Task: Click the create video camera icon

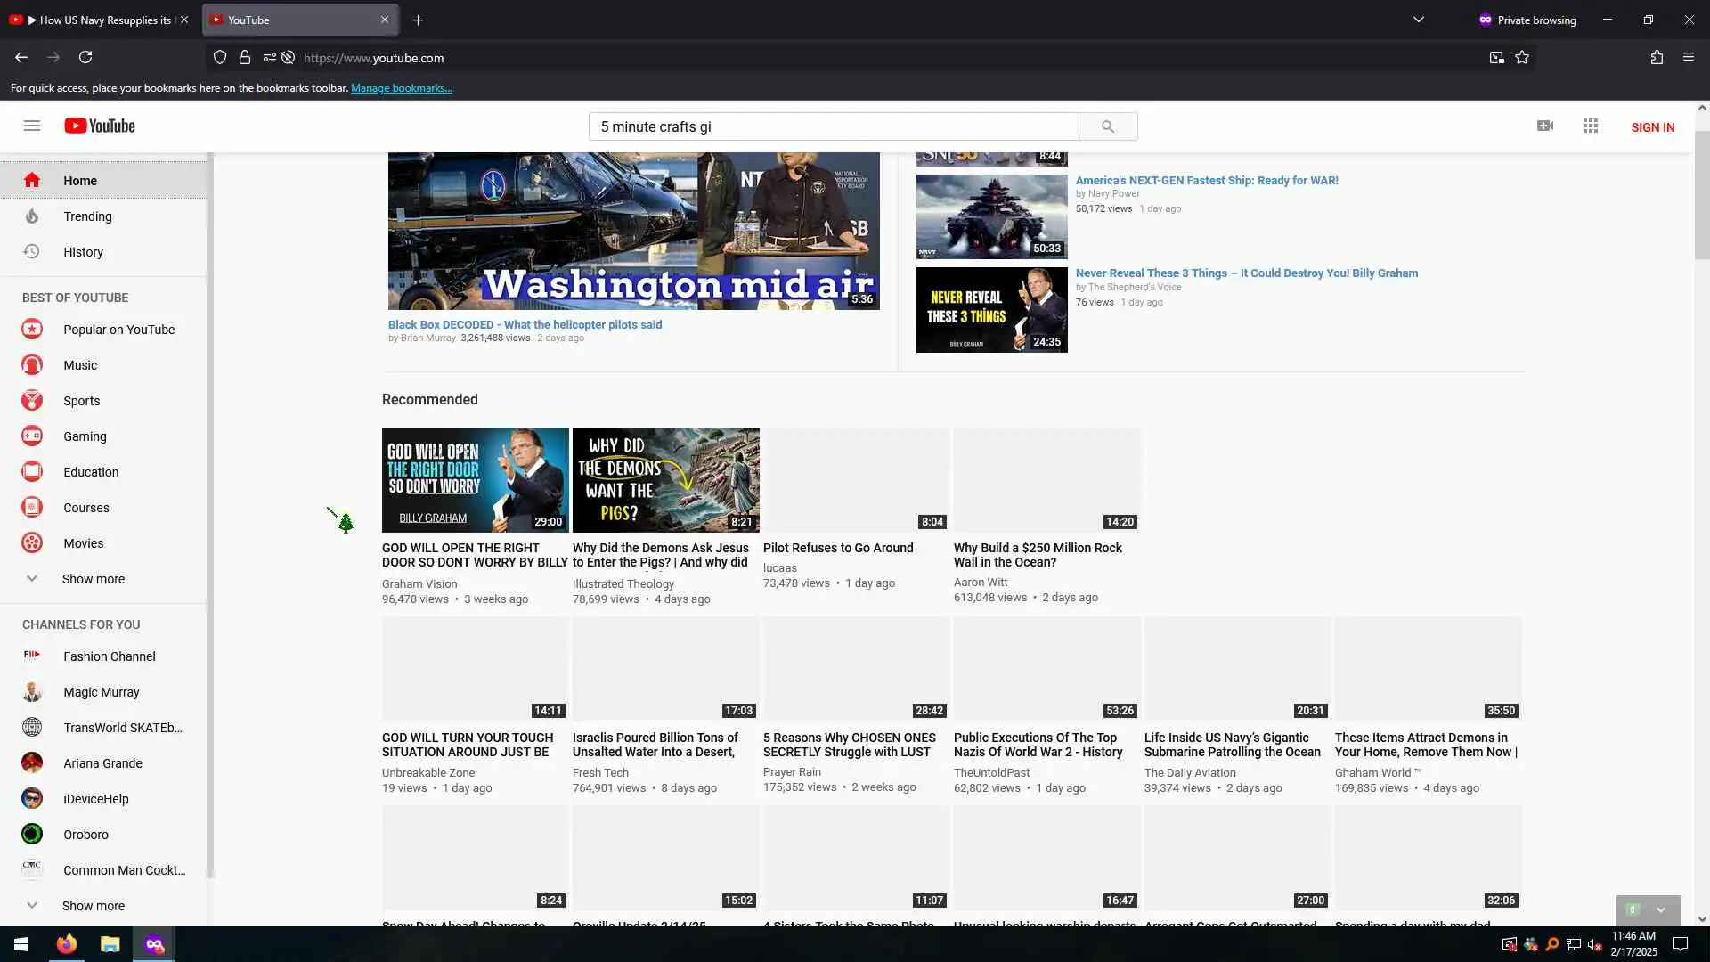Action: pyautogui.click(x=1545, y=126)
